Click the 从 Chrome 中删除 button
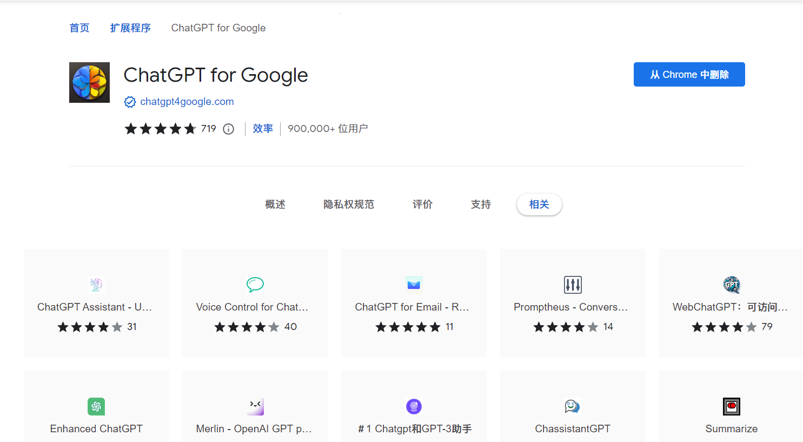803x442 pixels. tap(689, 75)
